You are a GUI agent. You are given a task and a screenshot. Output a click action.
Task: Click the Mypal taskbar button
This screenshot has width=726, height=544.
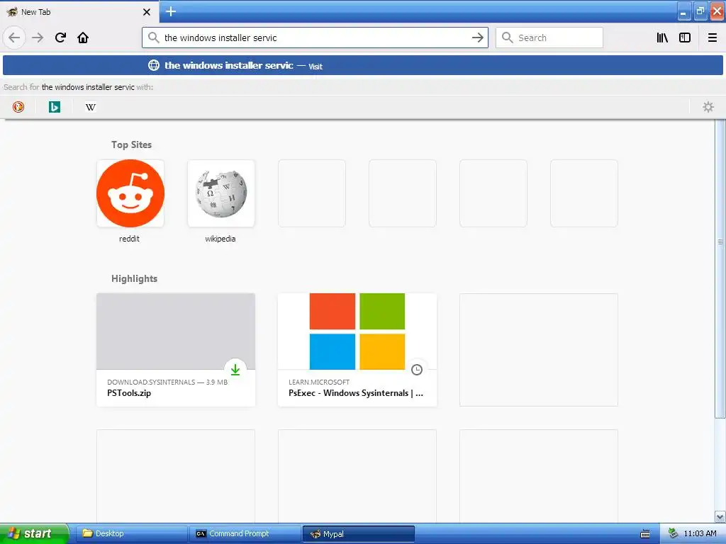[358, 534]
